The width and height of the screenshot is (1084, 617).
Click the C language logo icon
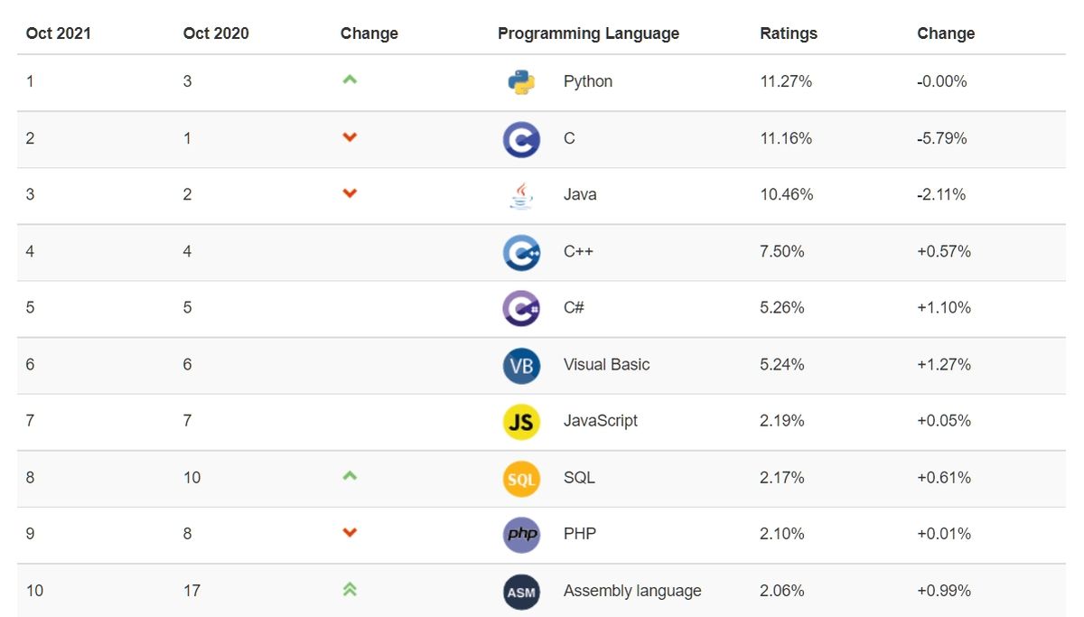[x=521, y=139]
